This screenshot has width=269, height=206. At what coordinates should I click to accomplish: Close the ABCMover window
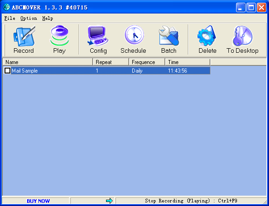(x=261, y=8)
